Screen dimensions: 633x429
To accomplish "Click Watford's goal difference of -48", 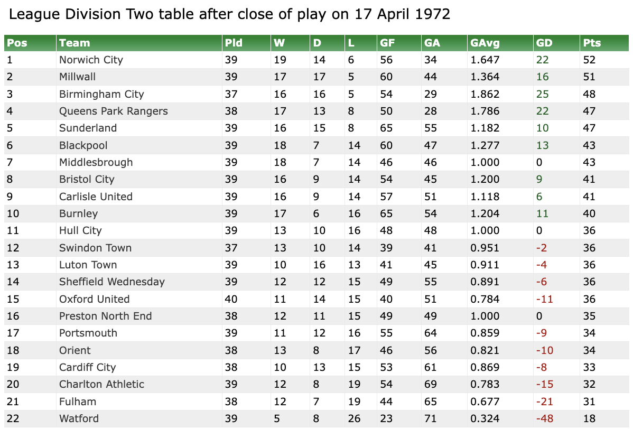I will point(545,418).
